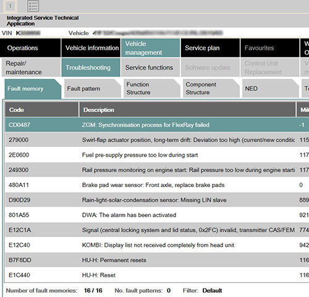Click the Integrated Service Technical Application title
This screenshot has height=297, width=309.
point(43,20)
